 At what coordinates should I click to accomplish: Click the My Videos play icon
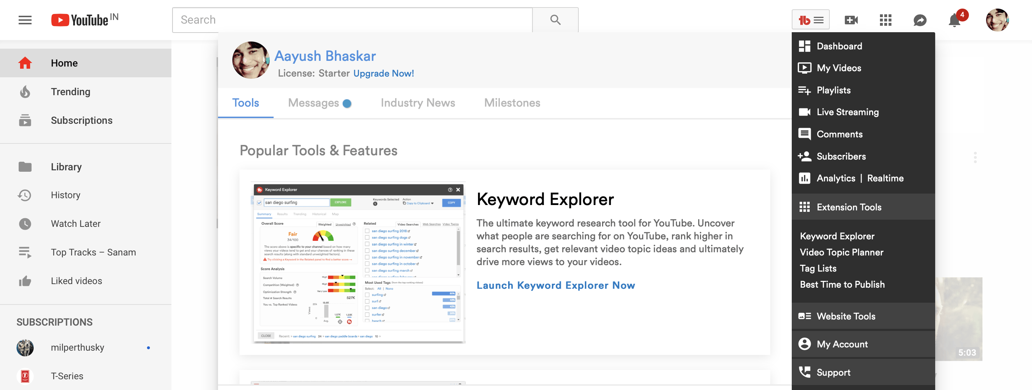(804, 68)
